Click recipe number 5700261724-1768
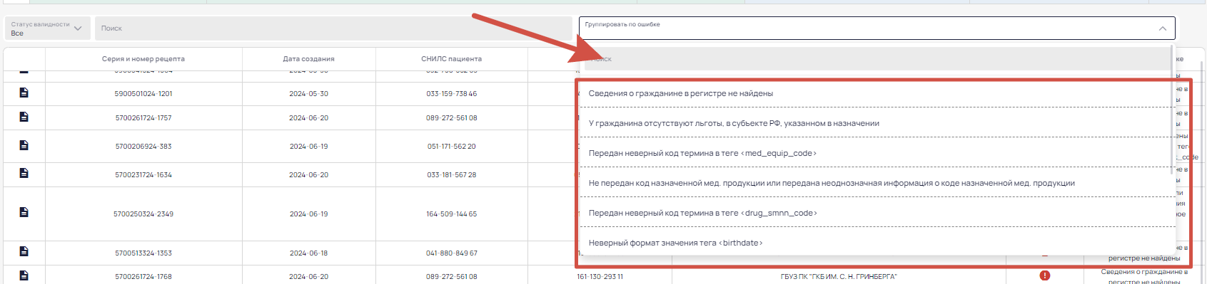The width and height of the screenshot is (1207, 284). 143,277
